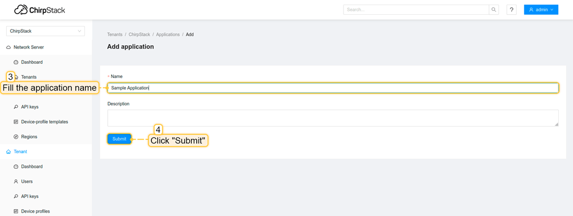Open Network Server Dashboard gauge icon
Viewport: 573px width, 216px height.
pyautogui.click(x=16, y=62)
